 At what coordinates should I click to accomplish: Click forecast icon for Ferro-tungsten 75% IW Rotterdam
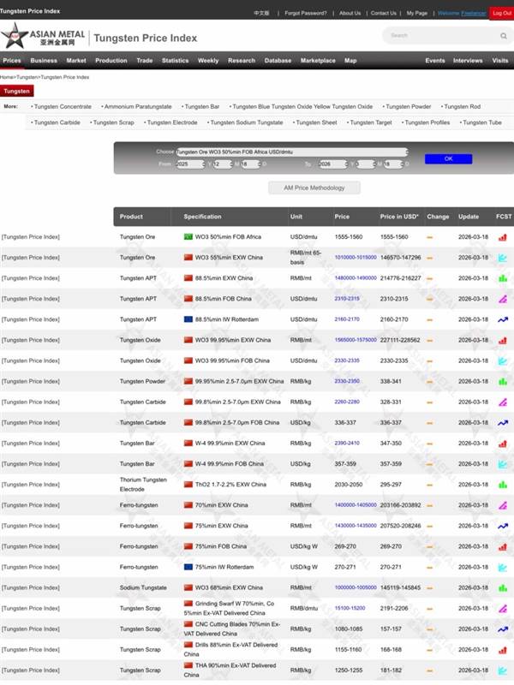503,567
